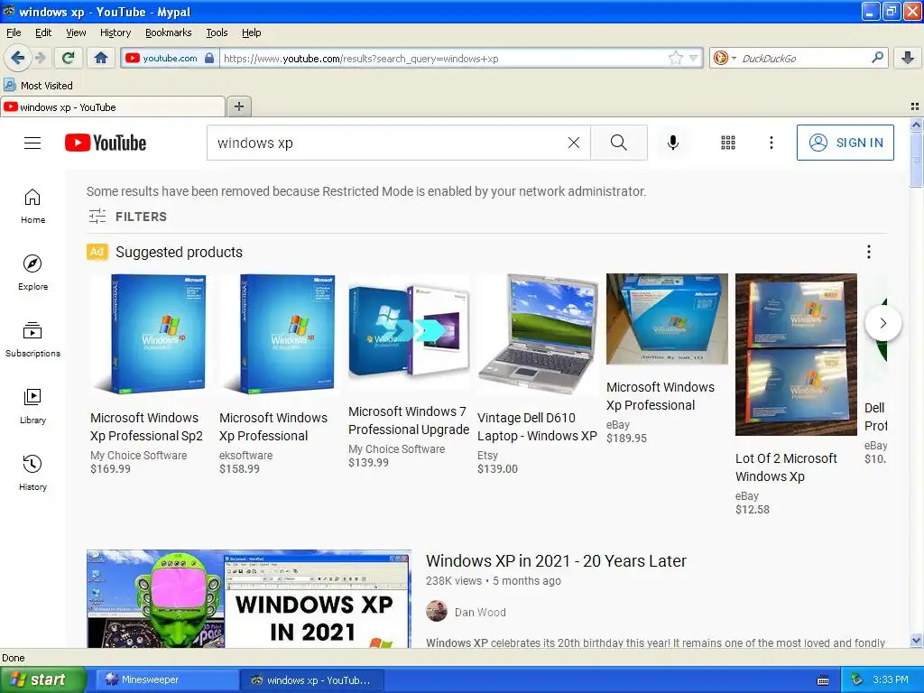Viewport: 924px width, 693px height.
Task: Click the SIGN IN button
Action: (x=845, y=143)
